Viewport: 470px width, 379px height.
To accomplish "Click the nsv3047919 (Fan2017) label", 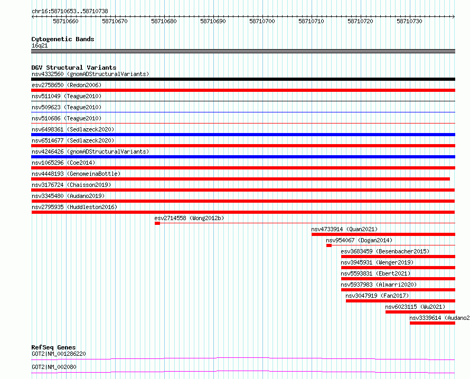I will tap(377, 296).
